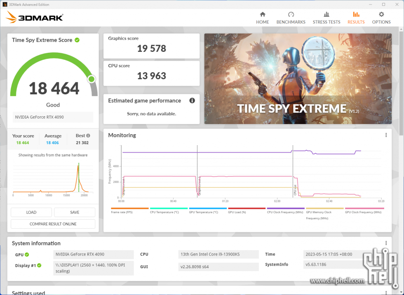
Task: Click the 3DMark app icon in title bar
Action: (x=5, y=5)
